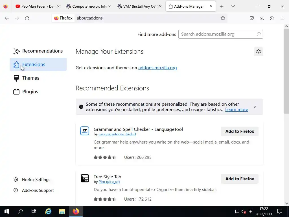The image size is (289, 217).
Task: Open Add-ons Support link
Action: pyautogui.click(x=34, y=190)
